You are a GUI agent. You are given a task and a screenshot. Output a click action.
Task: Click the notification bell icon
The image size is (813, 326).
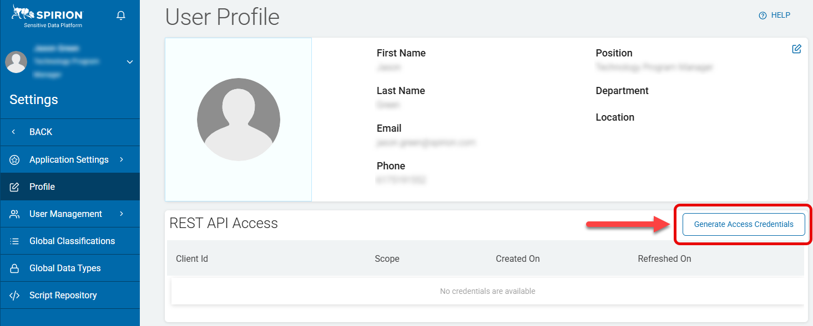121,15
